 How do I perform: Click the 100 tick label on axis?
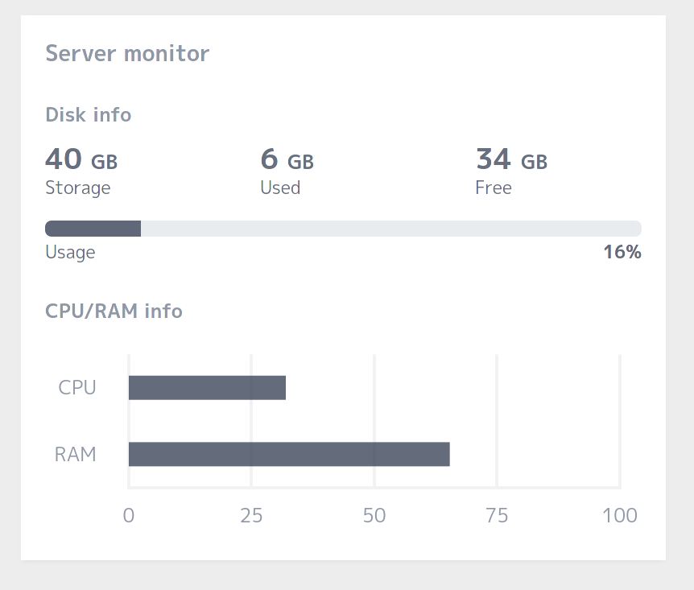[620, 516]
